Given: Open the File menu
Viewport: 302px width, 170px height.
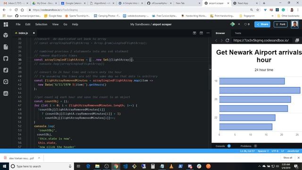Looking at the screenshot, I should [x=18, y=24].
